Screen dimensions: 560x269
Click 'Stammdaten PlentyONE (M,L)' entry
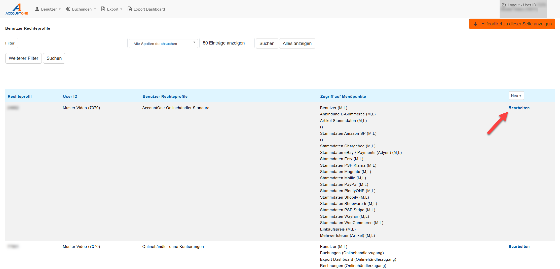[x=348, y=191]
